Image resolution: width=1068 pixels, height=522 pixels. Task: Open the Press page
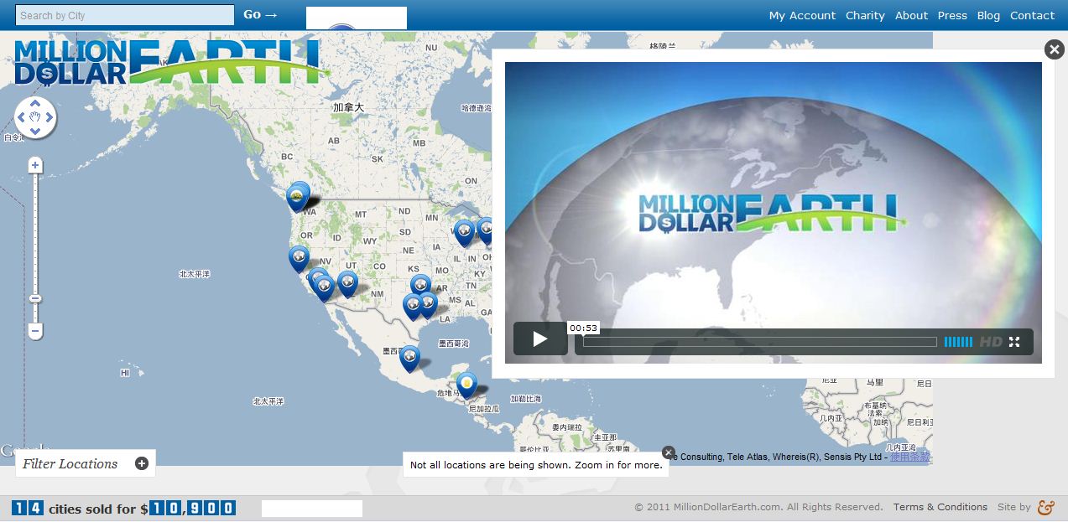[952, 15]
